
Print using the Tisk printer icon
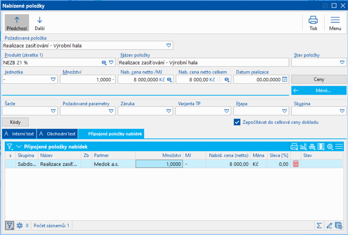coord(313,23)
